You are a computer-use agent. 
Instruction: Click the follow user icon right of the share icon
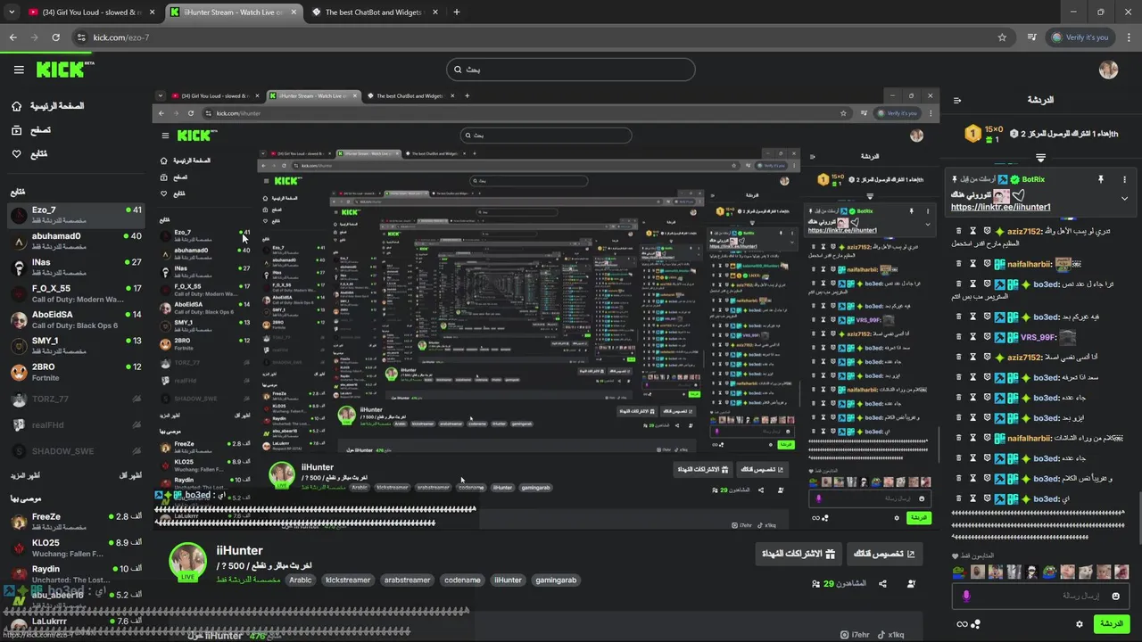tap(911, 584)
